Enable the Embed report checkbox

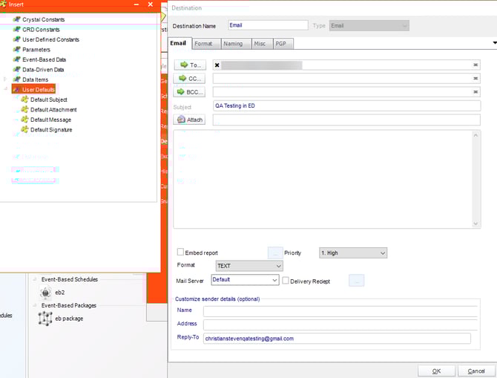(x=180, y=252)
